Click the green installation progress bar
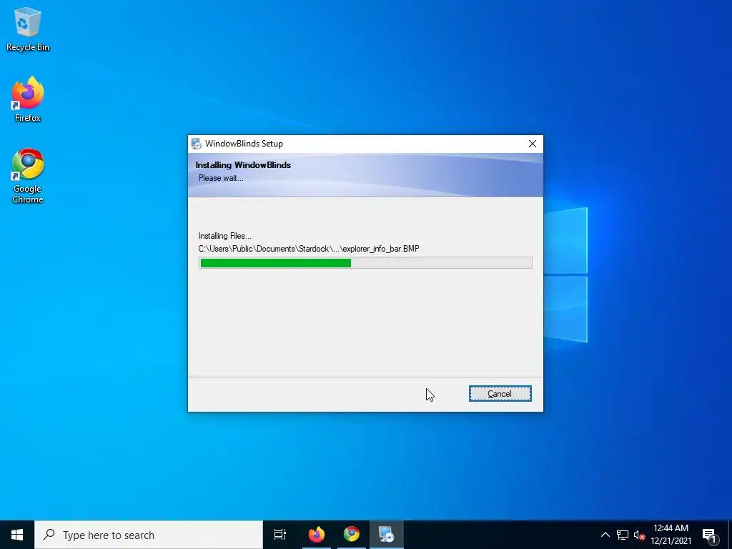The image size is (732, 549). [x=365, y=263]
